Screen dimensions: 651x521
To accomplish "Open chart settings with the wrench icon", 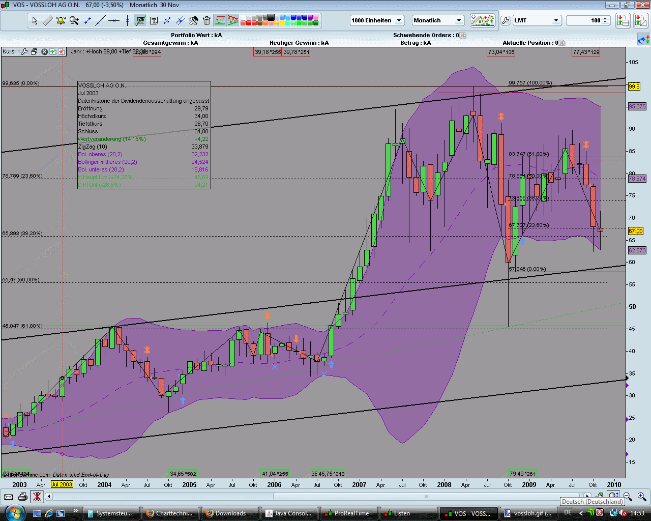I will (194, 20).
